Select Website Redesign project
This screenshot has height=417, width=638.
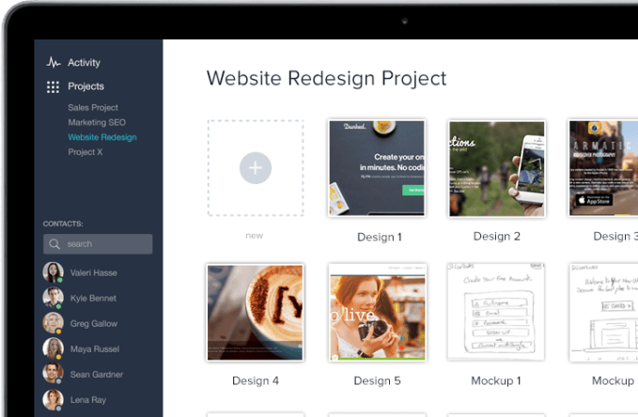(x=102, y=137)
